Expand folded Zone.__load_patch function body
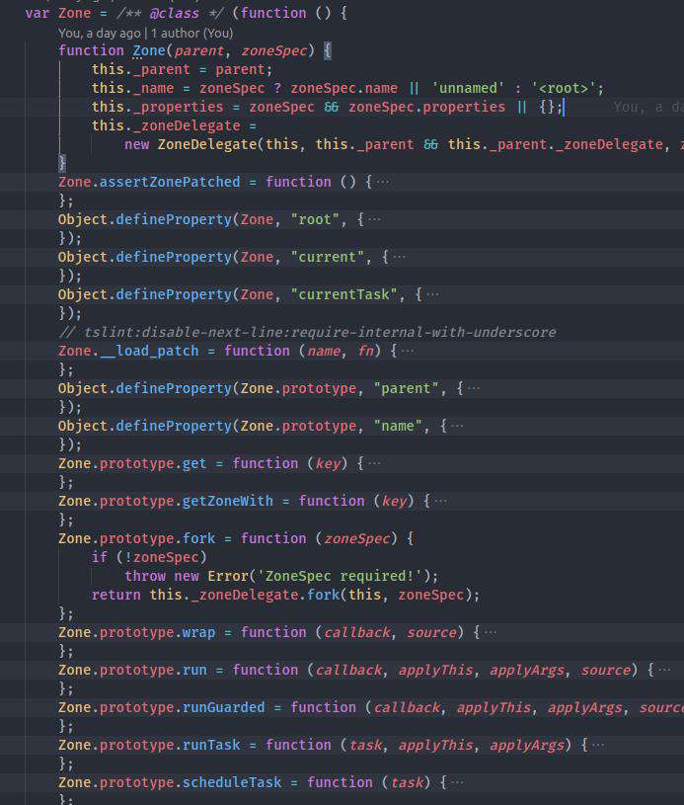 click(408, 352)
